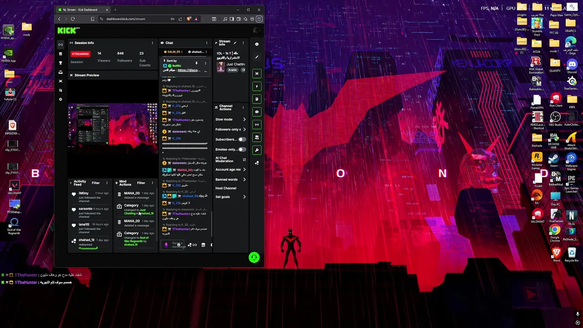Click the SALM_55 top chatter chip
Screen dimensions: 583x328
(x=174, y=52)
